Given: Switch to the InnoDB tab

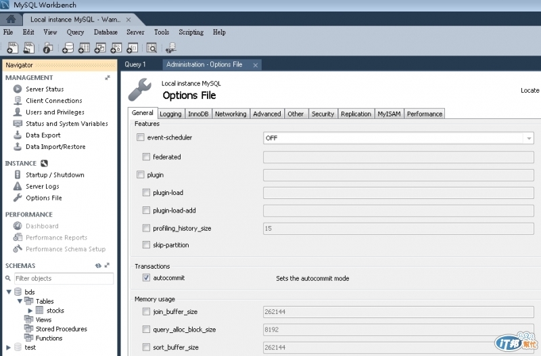Looking at the screenshot, I should tap(198, 114).
